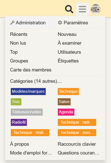This screenshot has width=111, height=163.
Task: Open Non lus topics
Action: point(18,43)
